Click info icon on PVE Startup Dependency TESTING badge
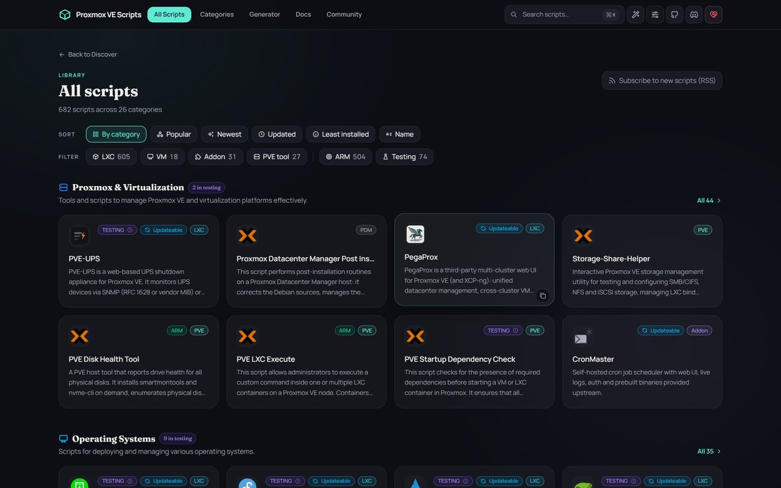This screenshot has width=781, height=488. 515,331
